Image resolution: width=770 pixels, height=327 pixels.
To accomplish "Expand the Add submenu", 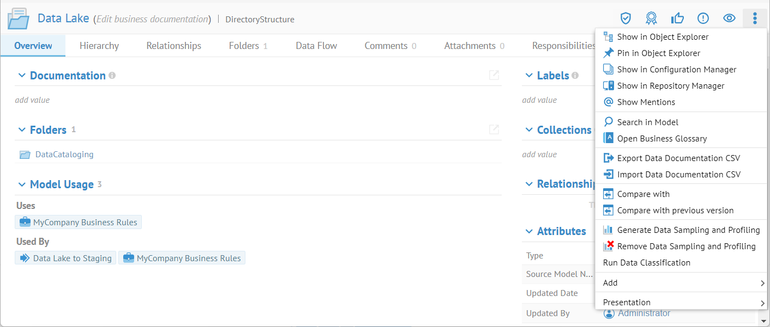I will click(682, 282).
